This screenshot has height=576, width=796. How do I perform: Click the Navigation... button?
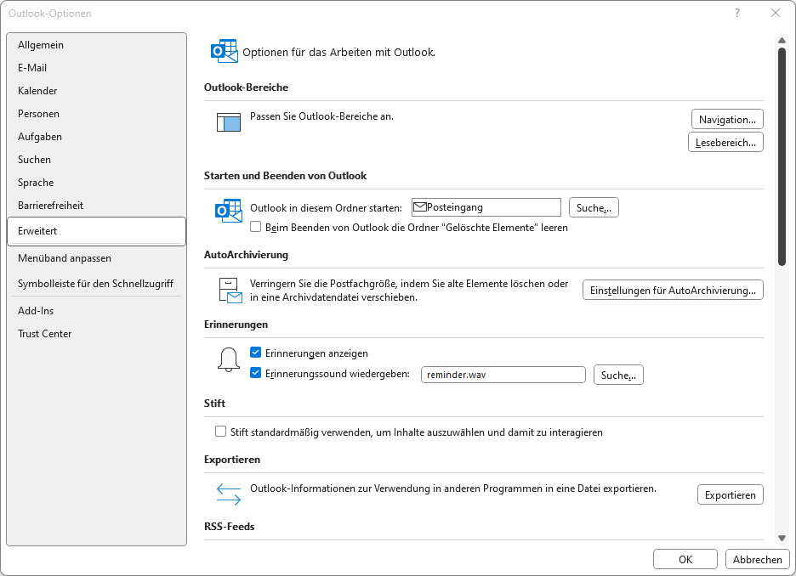[727, 119]
